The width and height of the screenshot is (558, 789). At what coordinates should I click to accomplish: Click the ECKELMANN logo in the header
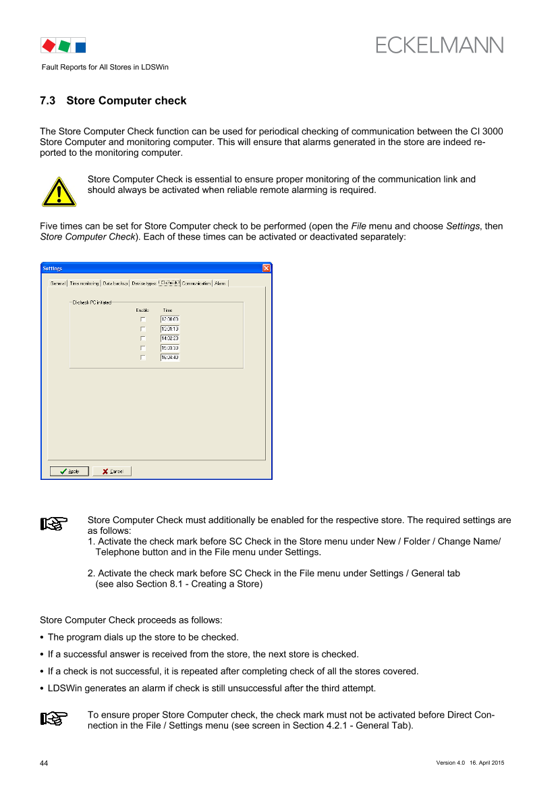tap(439, 45)
